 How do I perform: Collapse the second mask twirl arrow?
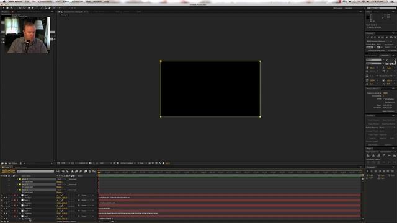click(x=18, y=185)
